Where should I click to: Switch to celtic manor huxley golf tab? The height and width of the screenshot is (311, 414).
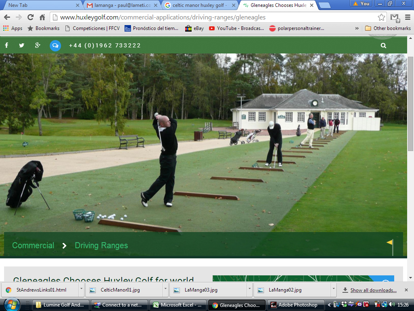[x=198, y=5]
